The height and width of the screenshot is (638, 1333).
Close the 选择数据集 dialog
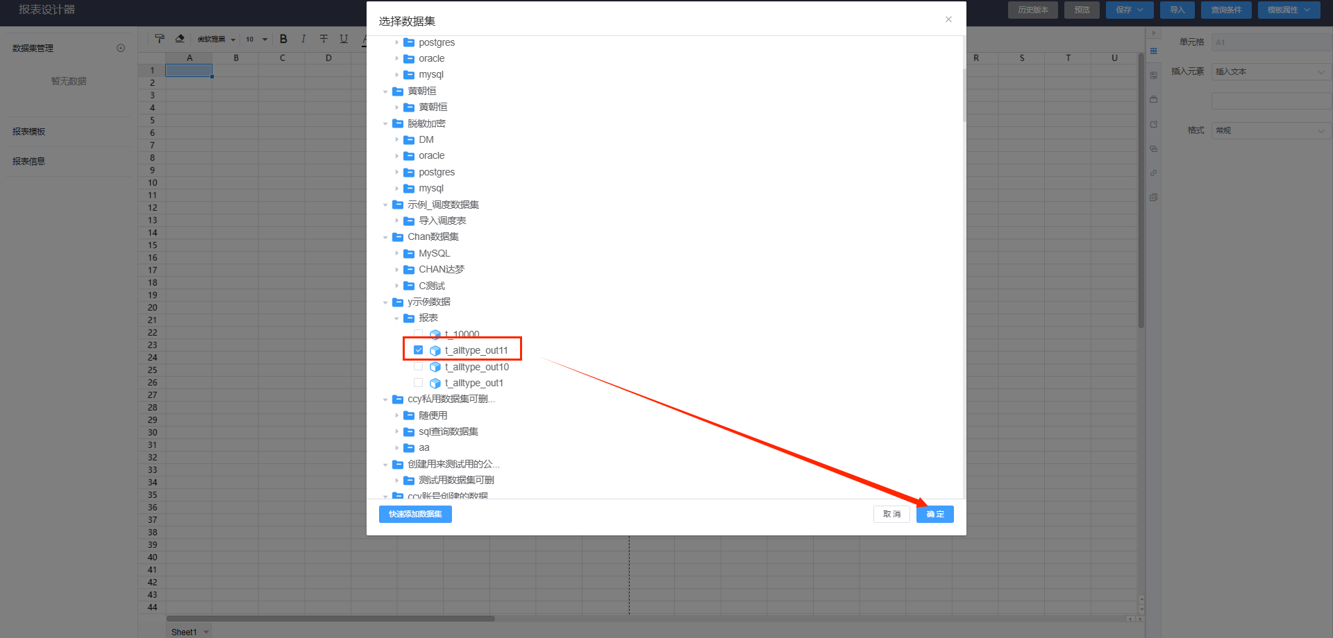click(948, 19)
